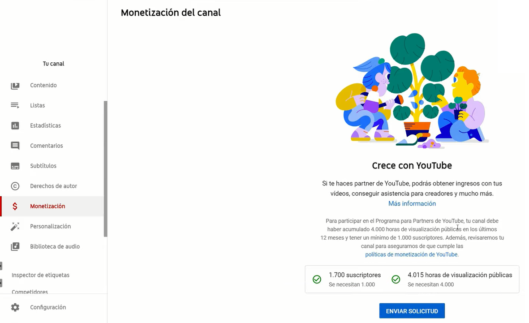Click the Monetización dollar sign icon
The image size is (529, 323).
15,206
